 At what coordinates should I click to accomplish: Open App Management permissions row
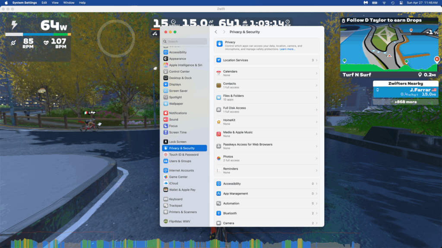(267, 194)
